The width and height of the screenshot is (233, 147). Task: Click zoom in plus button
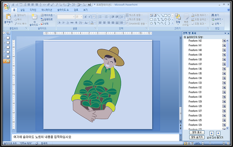click(x=224, y=143)
